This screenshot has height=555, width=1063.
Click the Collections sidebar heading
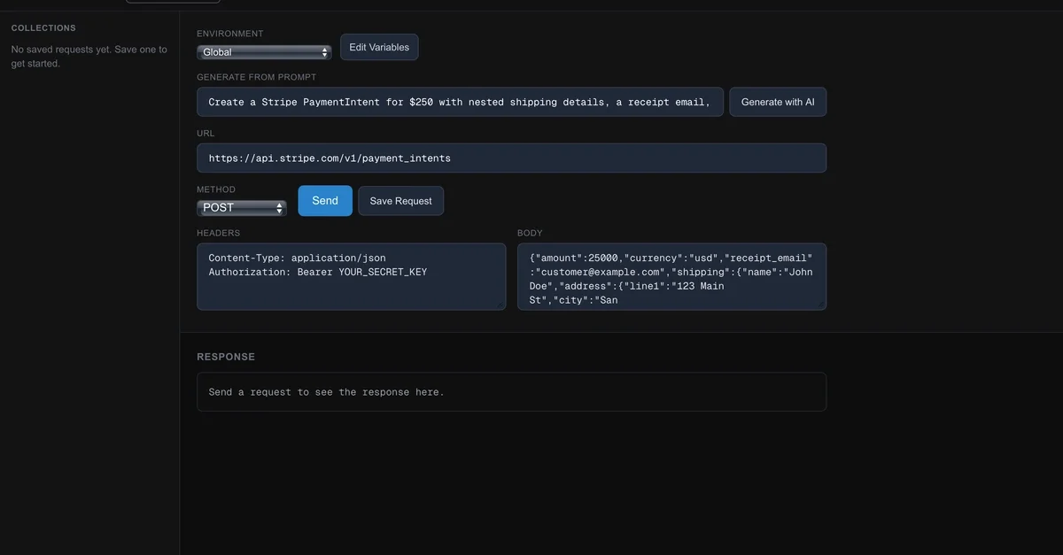pyautogui.click(x=43, y=28)
